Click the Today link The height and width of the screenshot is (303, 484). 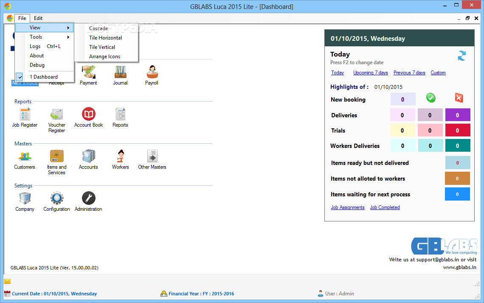[338, 73]
